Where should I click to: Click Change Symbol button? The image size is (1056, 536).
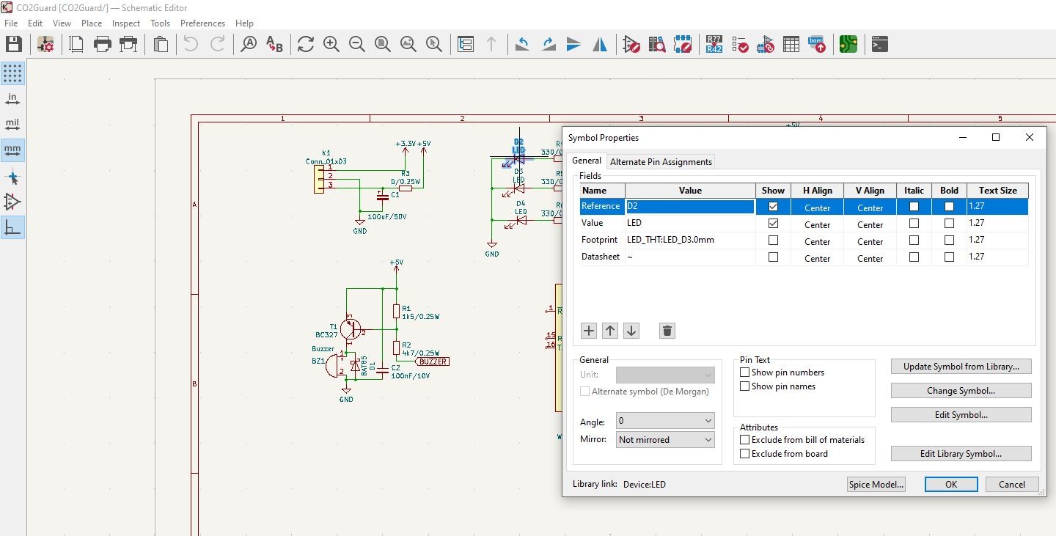(x=961, y=391)
